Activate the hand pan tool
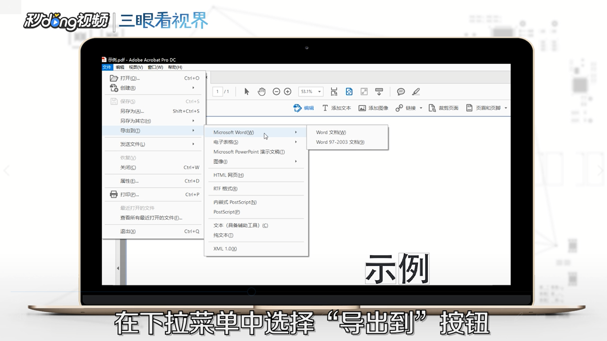607x341 pixels. click(x=262, y=91)
